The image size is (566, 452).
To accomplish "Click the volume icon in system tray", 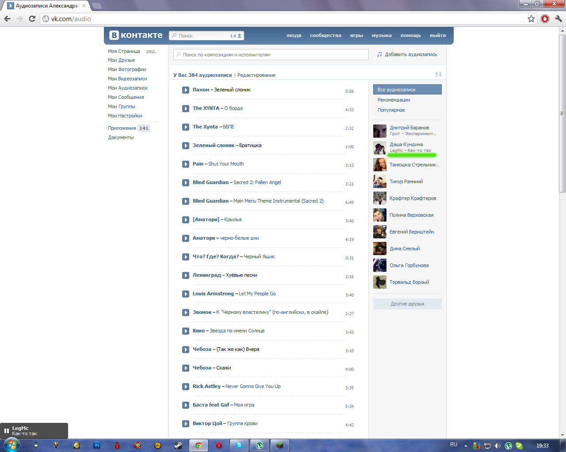I will (497, 446).
